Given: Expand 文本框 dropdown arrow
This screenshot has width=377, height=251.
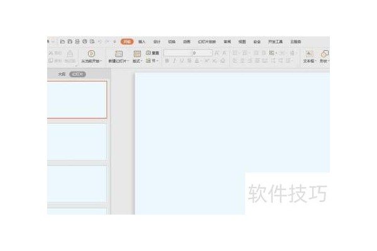Looking at the screenshot, I should coord(315,61).
